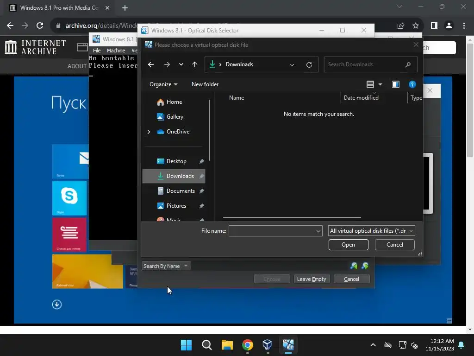The width and height of the screenshot is (474, 356).
Task: Sort by Name column
Action: pos(237,98)
